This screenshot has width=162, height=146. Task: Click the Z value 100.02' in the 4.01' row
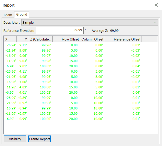click(x=45, y=93)
